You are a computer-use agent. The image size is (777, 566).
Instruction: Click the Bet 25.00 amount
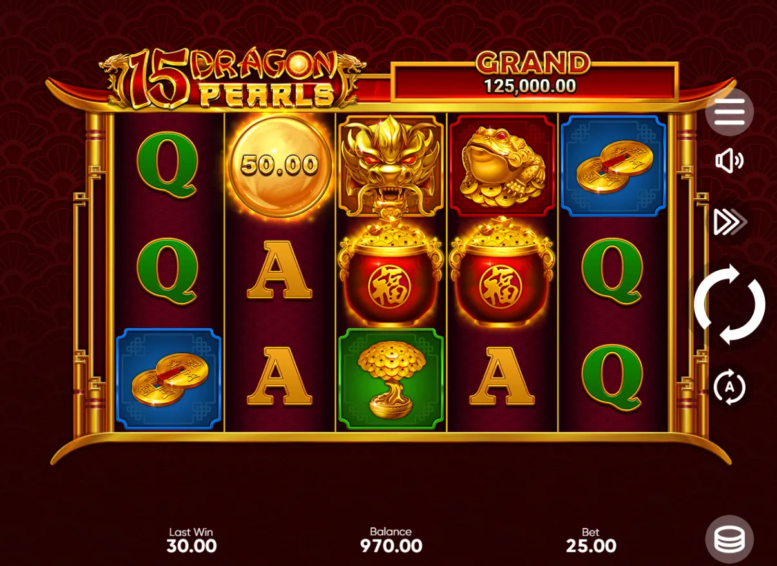click(591, 540)
